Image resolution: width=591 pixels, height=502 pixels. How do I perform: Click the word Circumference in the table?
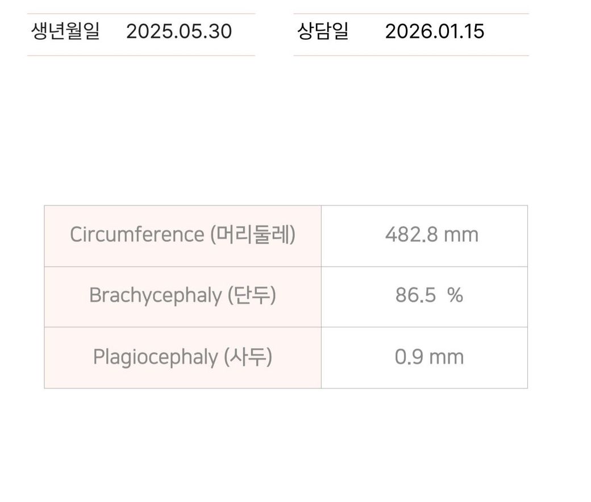[137, 235]
